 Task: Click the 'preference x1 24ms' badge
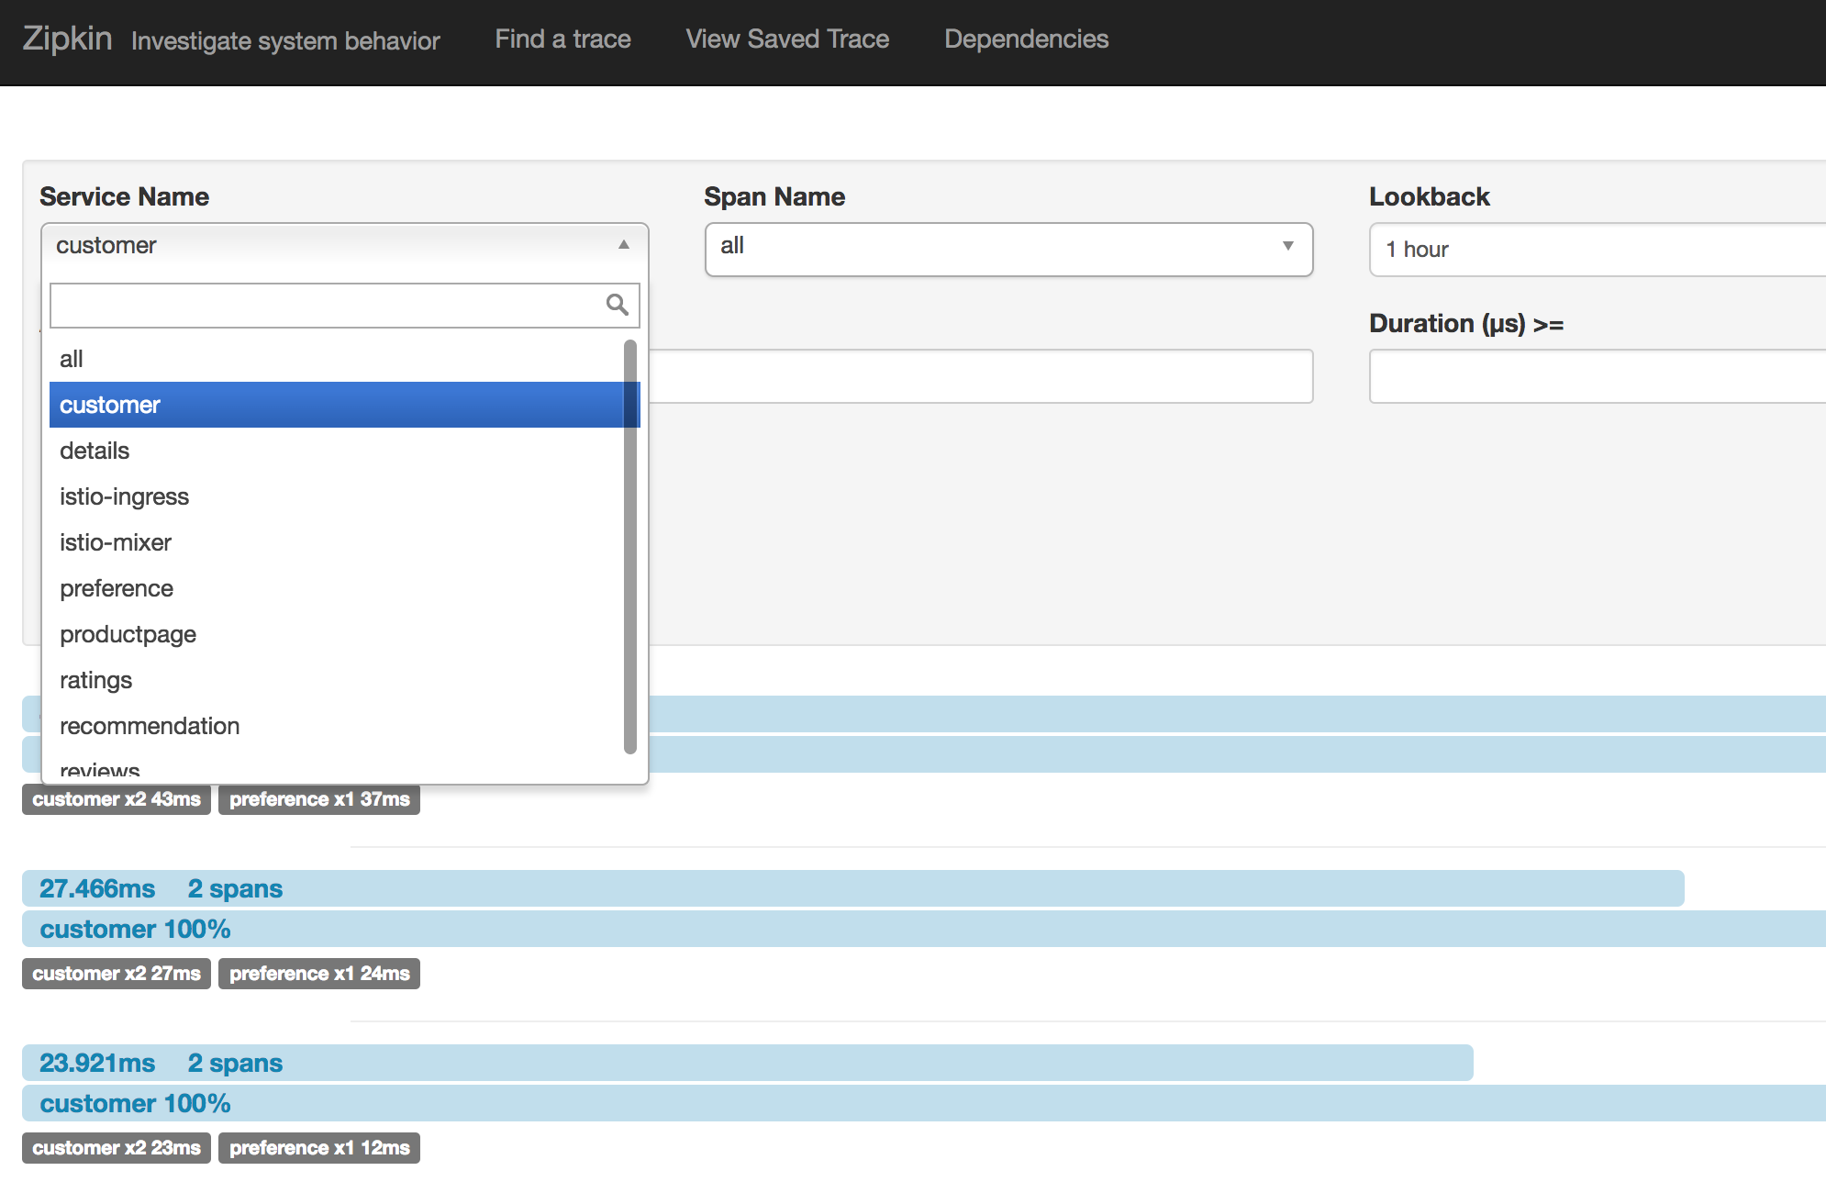click(319, 974)
